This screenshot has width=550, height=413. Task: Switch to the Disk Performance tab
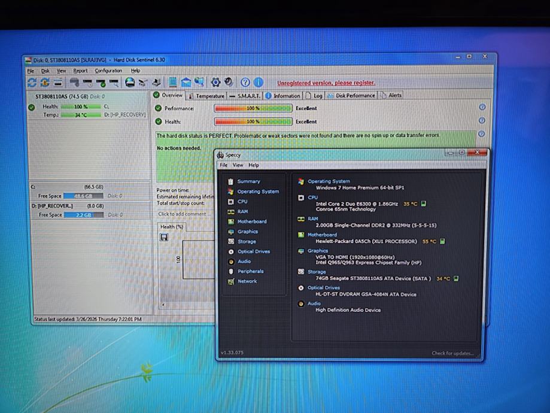pos(351,95)
